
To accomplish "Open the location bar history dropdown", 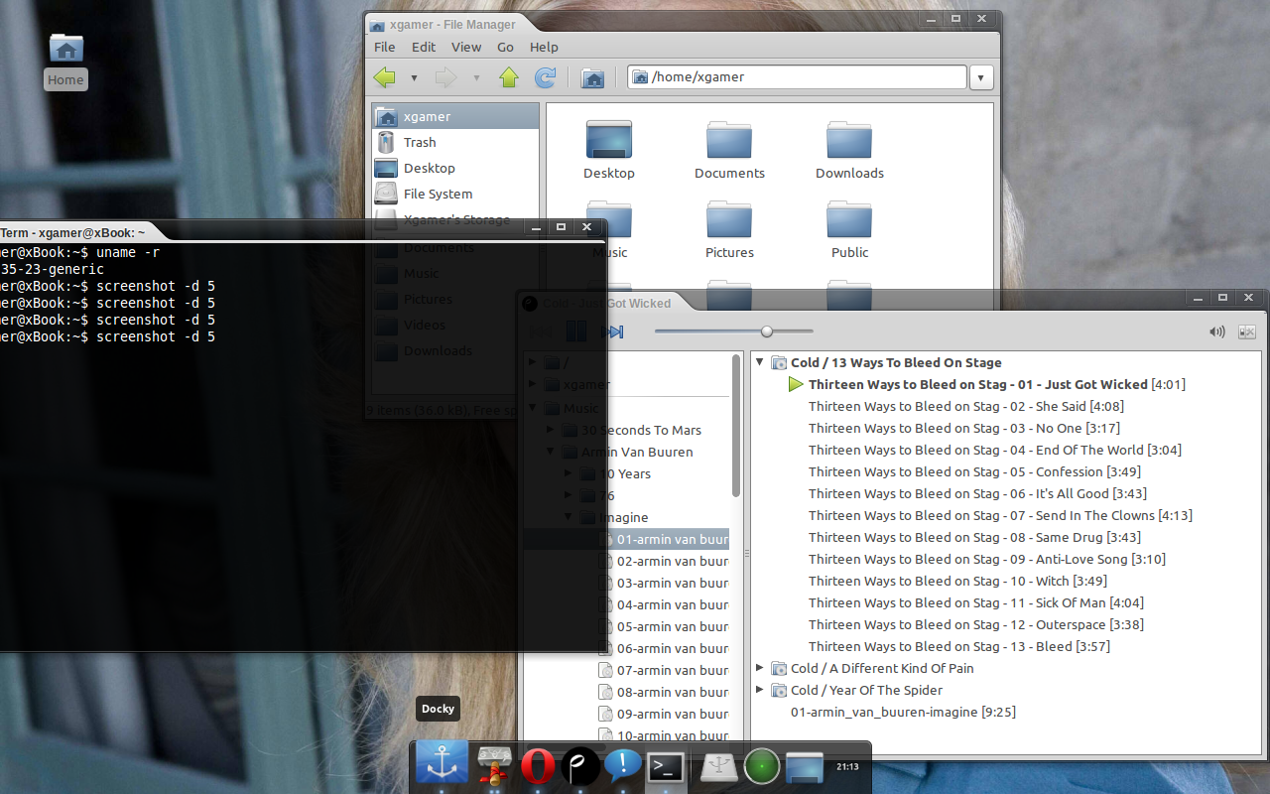I will point(980,77).
